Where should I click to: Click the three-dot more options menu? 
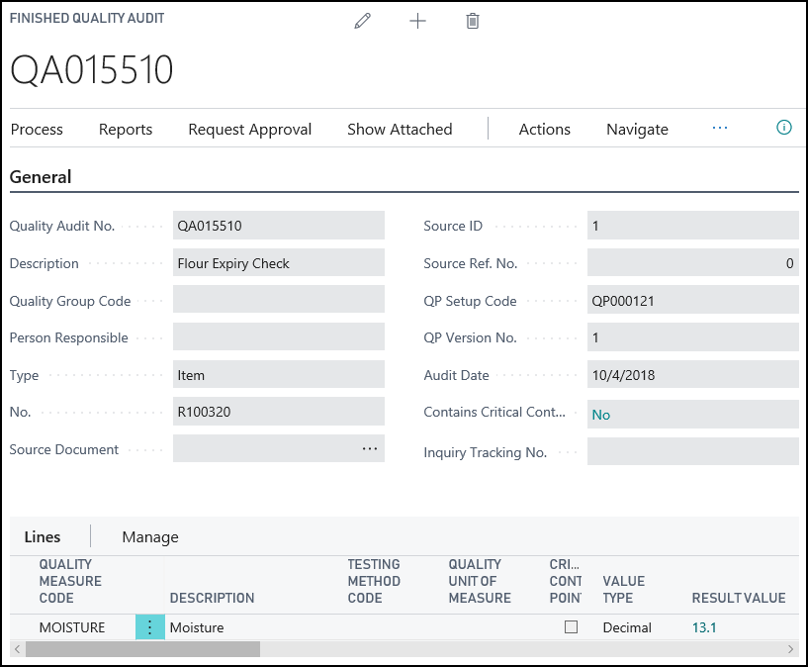pyautogui.click(x=720, y=128)
